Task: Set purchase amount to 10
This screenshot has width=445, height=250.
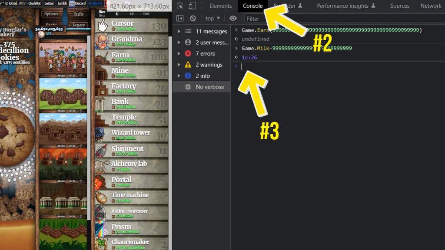Action: (131, 14)
